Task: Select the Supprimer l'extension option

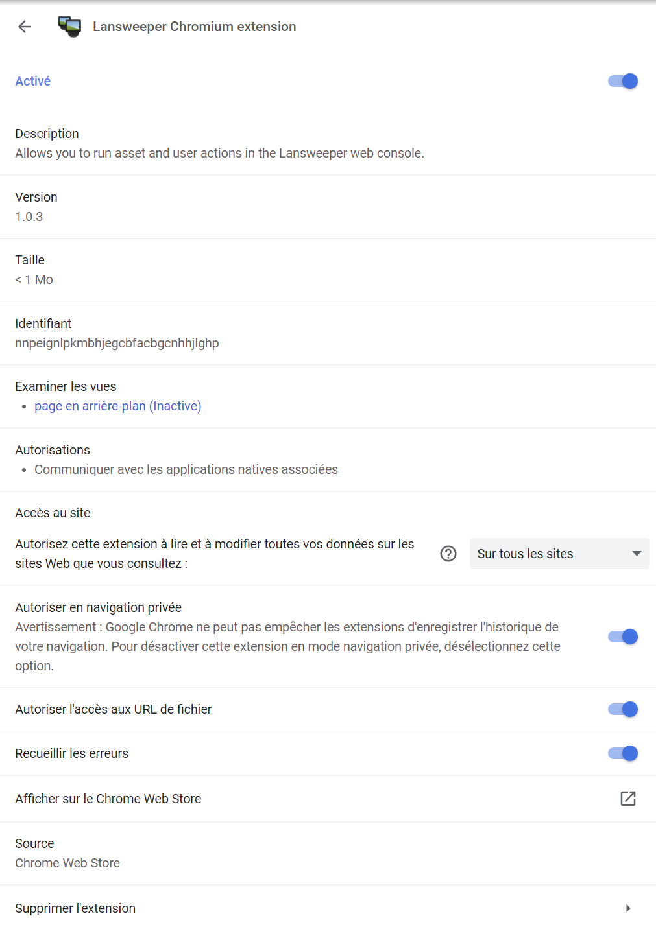Action: (x=75, y=908)
